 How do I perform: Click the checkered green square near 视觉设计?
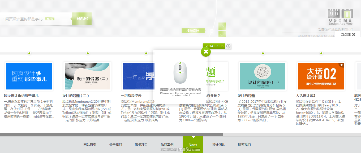(222, 26)
